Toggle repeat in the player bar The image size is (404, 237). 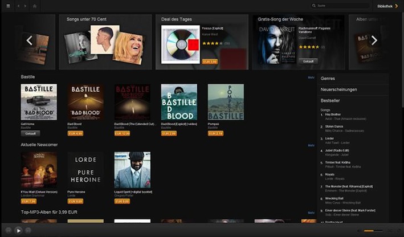tap(399, 231)
